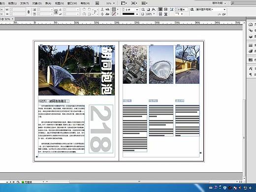Viewport: 256px width, 192px height.
Task: Open the 窗口(W) window menu
Action: 72,3
